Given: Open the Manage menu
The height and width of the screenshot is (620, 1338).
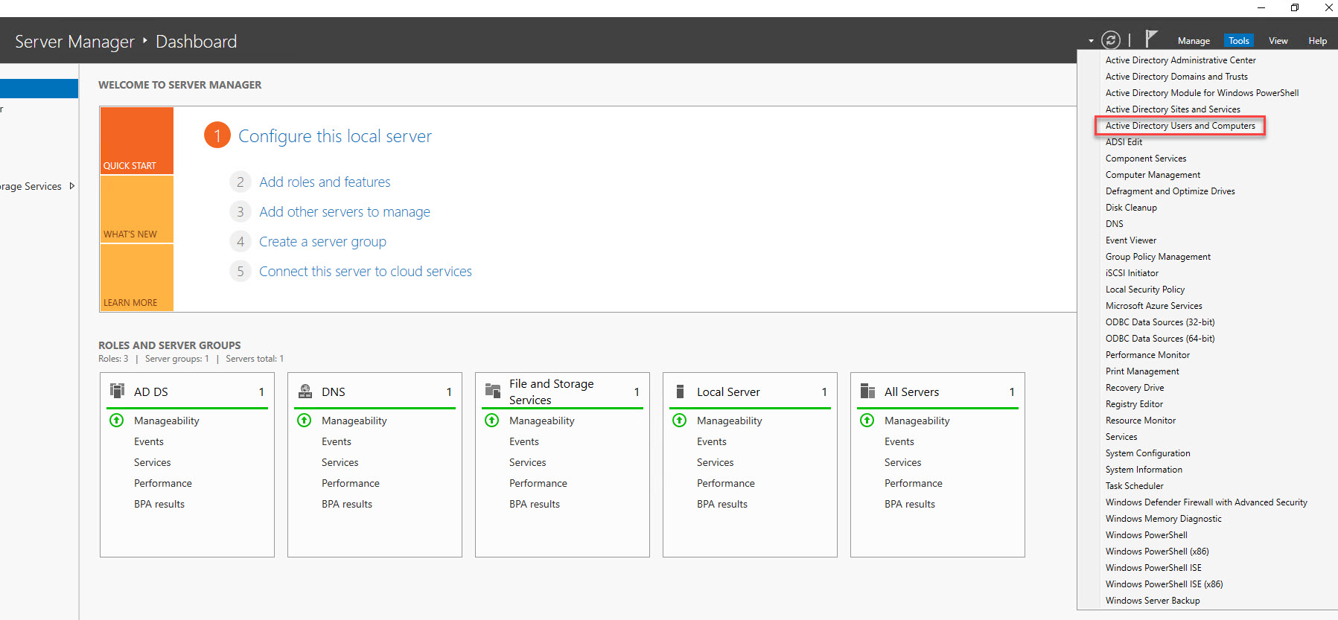Looking at the screenshot, I should (1194, 41).
